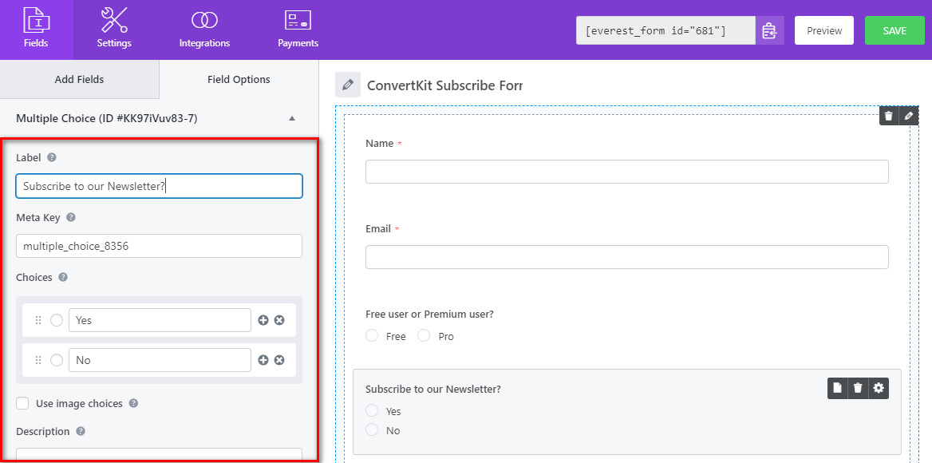Open the Payments tab
Screen dimensions: 932x463
pos(298,30)
